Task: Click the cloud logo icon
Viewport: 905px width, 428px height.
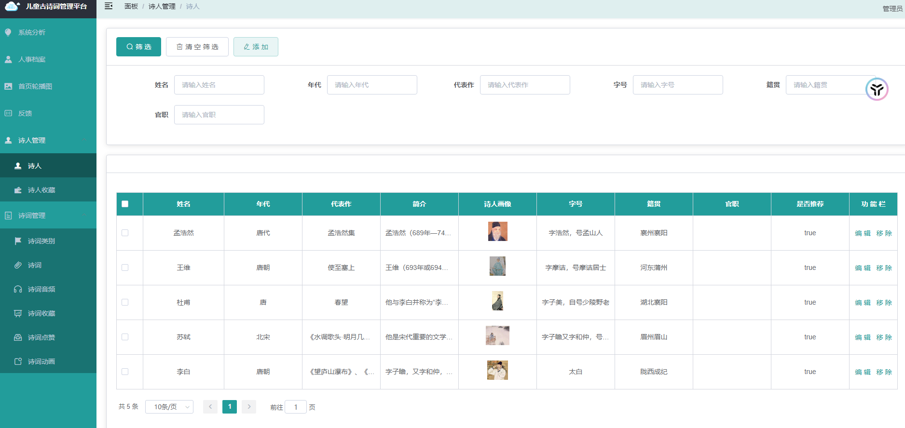Action: pyautogui.click(x=12, y=6)
